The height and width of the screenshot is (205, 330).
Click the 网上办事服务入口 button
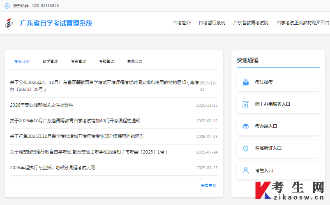278,104
